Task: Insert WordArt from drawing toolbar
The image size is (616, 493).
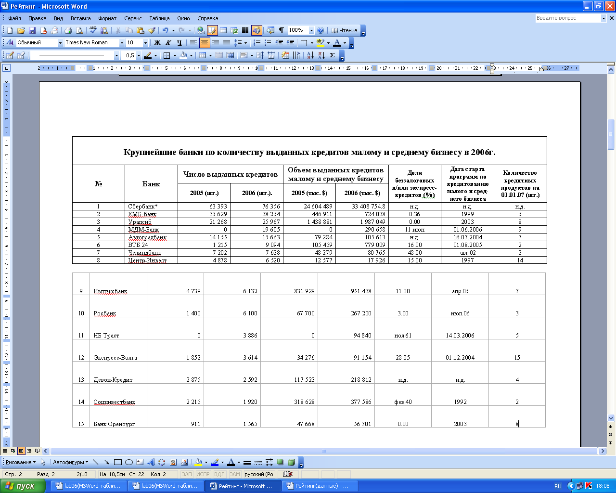Action: [151, 462]
